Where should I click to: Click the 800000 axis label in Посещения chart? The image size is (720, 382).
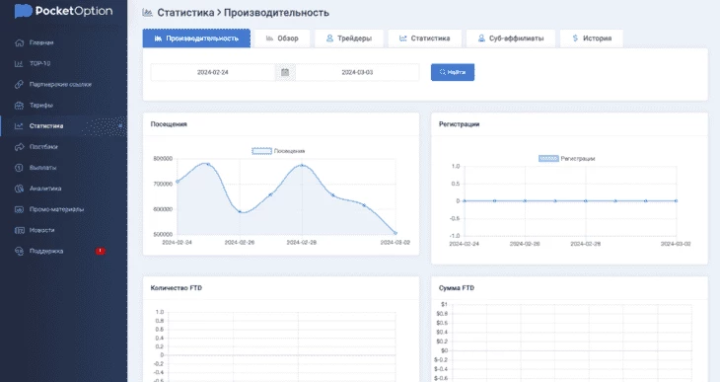click(x=163, y=159)
